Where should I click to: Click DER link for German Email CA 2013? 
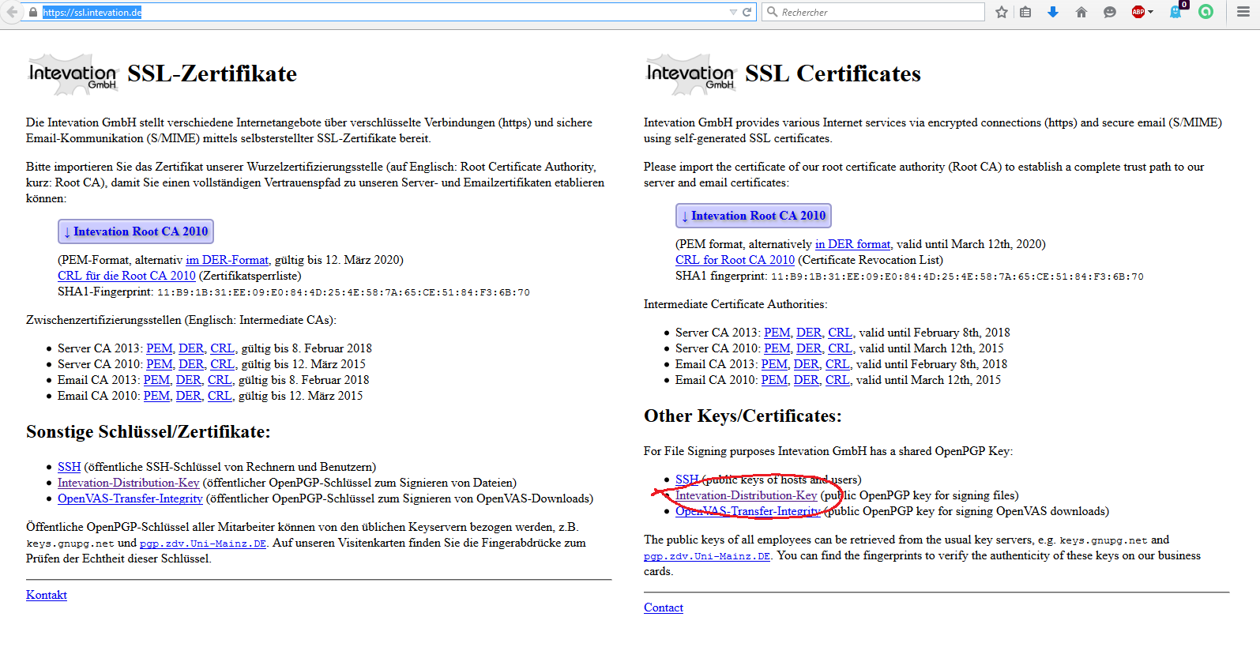[x=189, y=380]
